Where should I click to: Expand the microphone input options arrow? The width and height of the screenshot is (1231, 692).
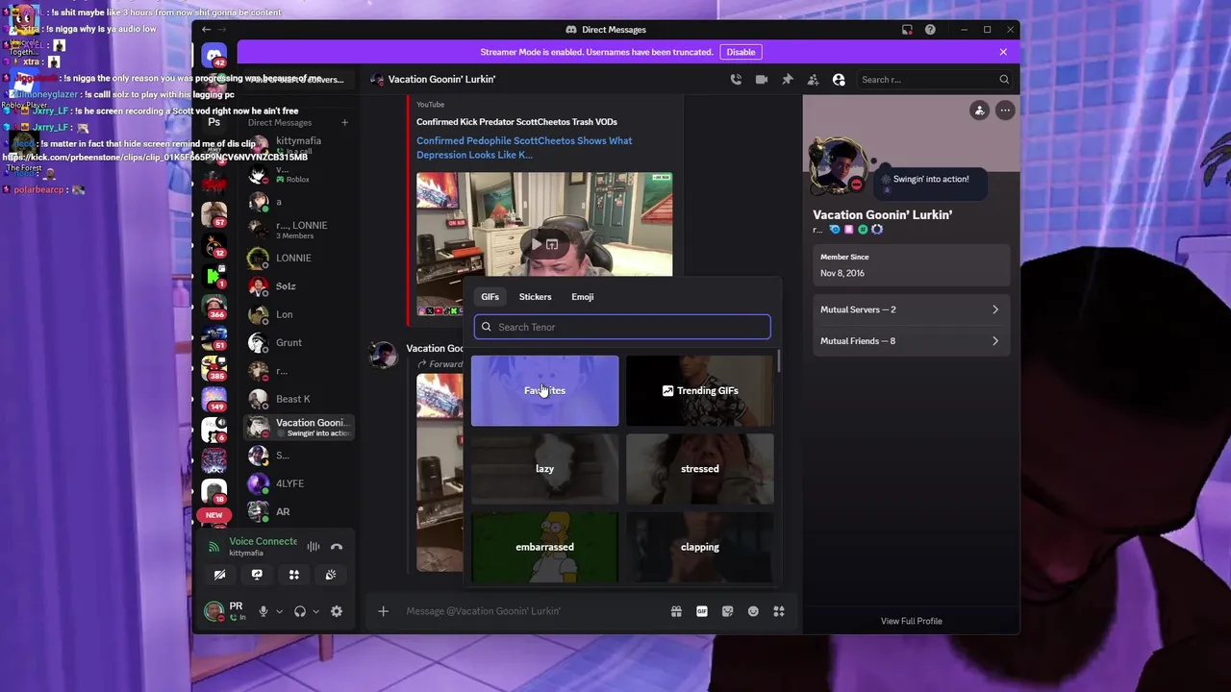point(280,611)
